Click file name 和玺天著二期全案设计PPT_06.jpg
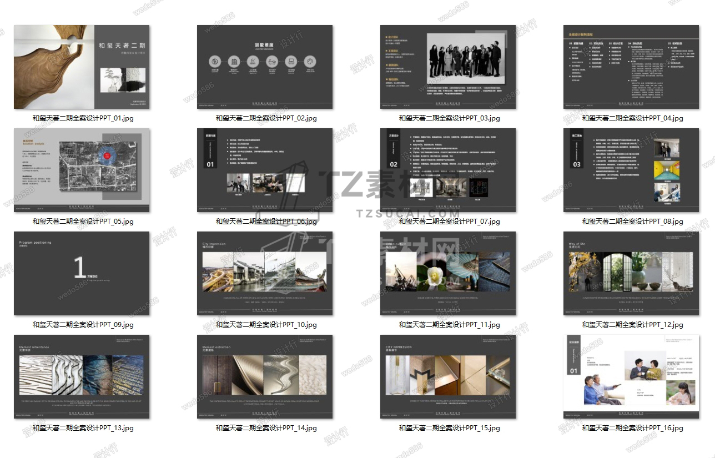715x458 pixels. (266, 222)
